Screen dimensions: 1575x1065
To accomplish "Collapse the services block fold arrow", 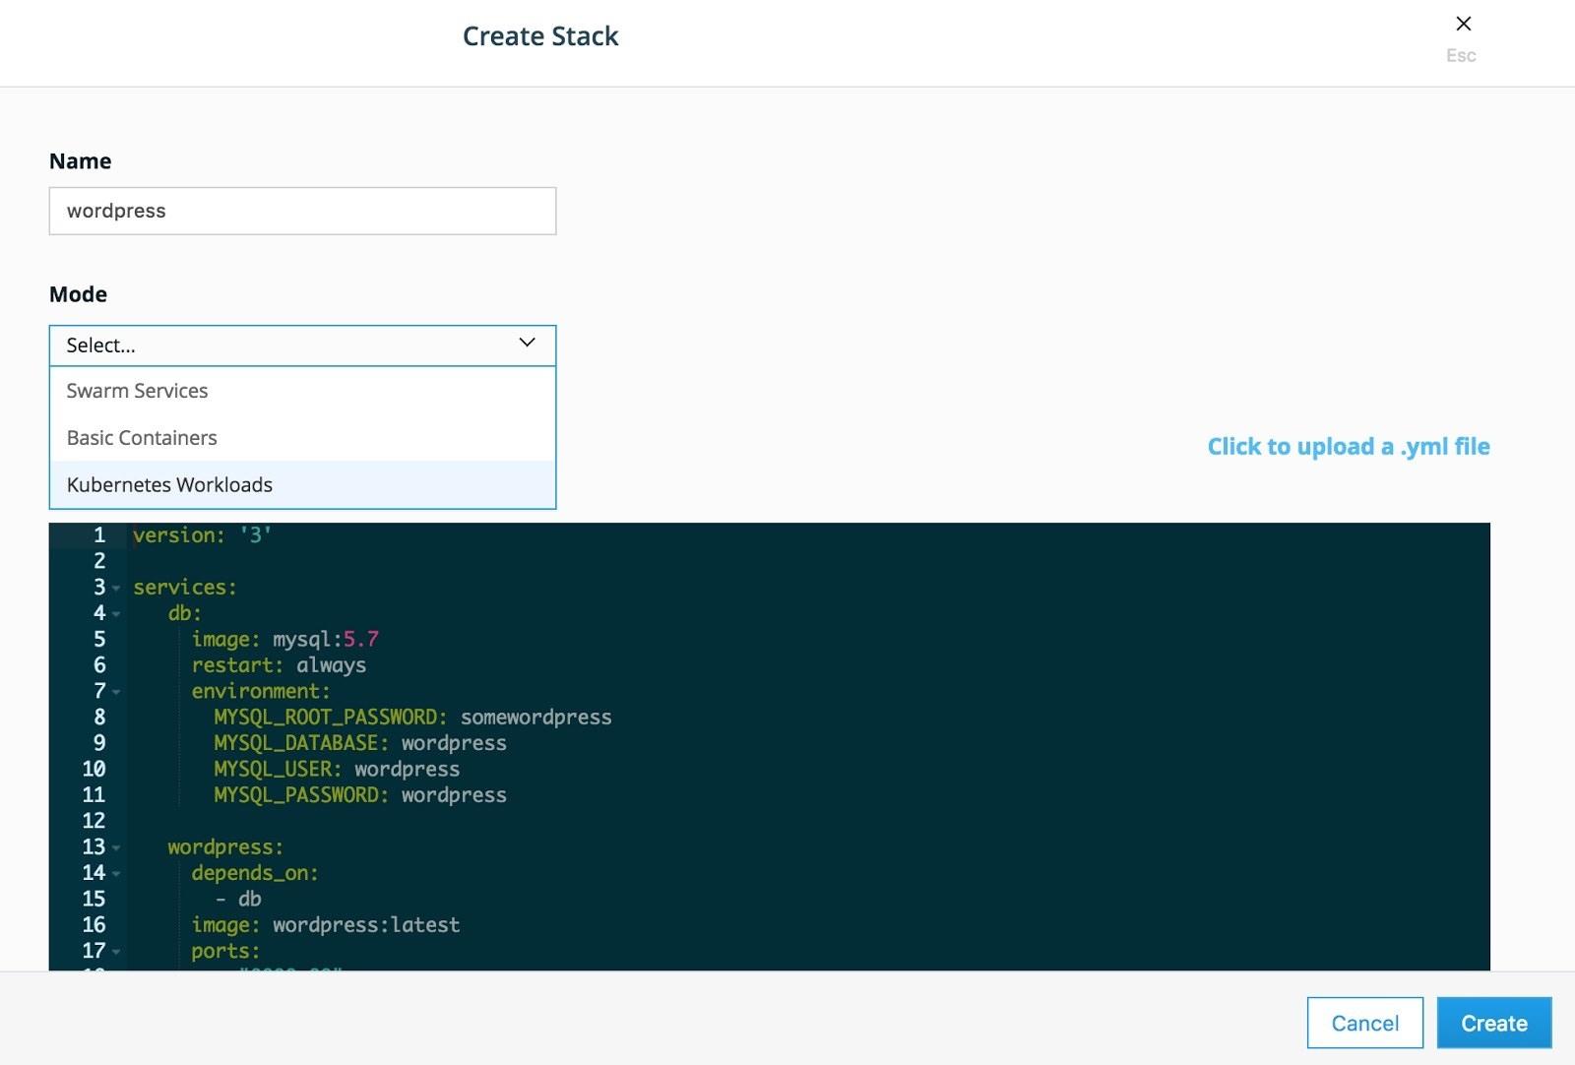I will tap(115, 589).
